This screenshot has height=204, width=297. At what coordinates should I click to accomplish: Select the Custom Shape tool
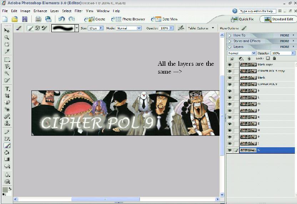7,166
